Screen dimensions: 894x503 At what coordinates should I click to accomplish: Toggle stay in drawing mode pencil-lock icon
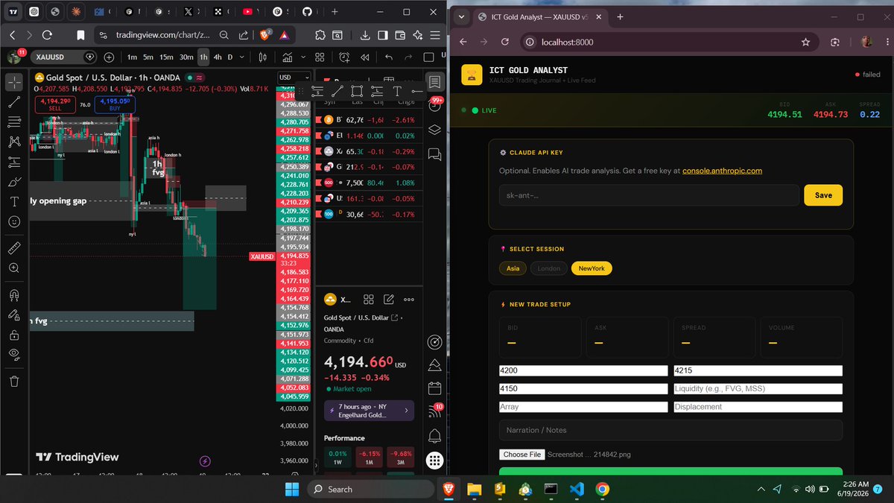point(14,314)
